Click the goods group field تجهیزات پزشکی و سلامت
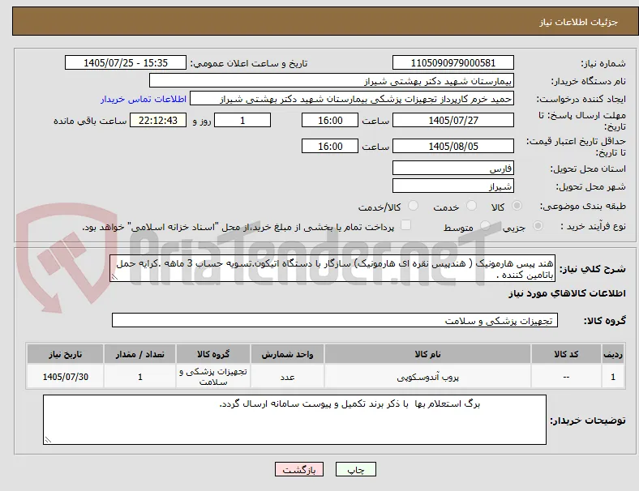The width and height of the screenshot is (639, 491). pos(335,320)
